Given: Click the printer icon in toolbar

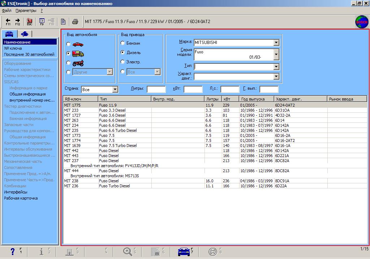Looking at the screenshot, I should [x=75, y=22].
